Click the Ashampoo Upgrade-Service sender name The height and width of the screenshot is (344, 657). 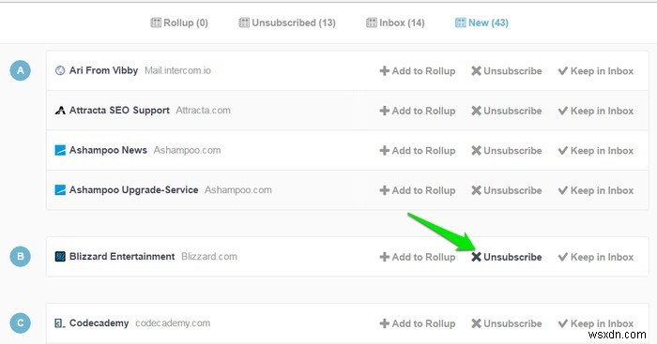(x=133, y=189)
